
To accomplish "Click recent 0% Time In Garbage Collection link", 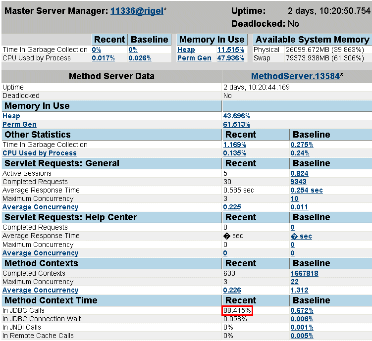I will point(96,50).
